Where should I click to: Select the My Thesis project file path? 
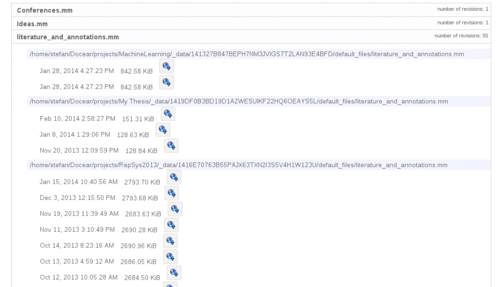coord(239,101)
